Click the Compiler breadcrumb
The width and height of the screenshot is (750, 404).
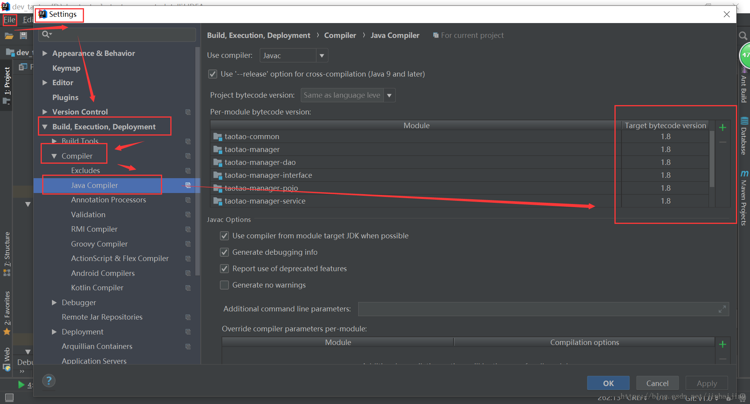point(340,36)
